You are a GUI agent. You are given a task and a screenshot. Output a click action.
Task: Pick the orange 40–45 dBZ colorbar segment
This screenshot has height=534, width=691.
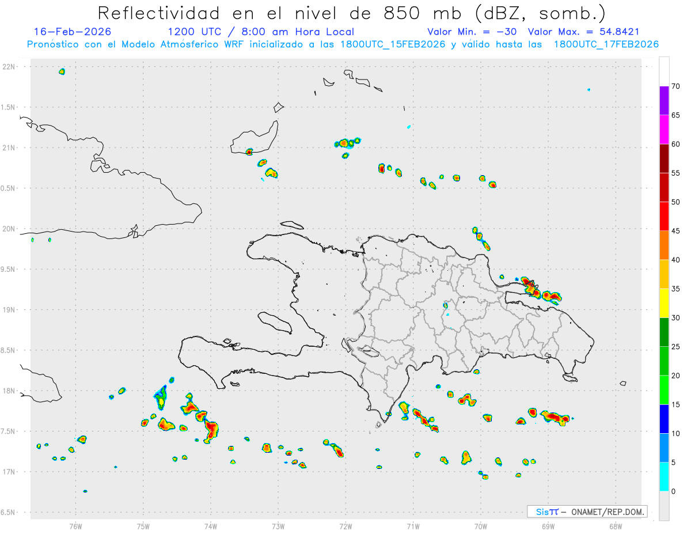[x=664, y=245]
